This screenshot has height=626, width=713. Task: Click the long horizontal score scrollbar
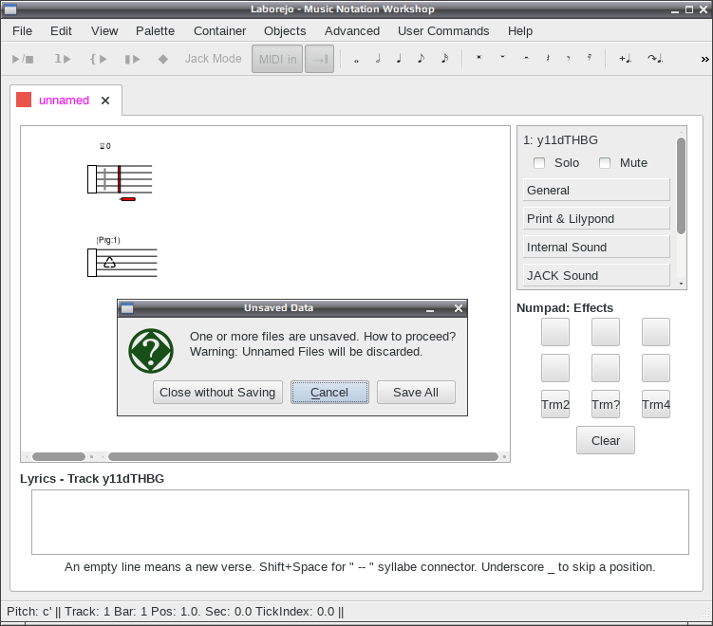[x=303, y=456]
